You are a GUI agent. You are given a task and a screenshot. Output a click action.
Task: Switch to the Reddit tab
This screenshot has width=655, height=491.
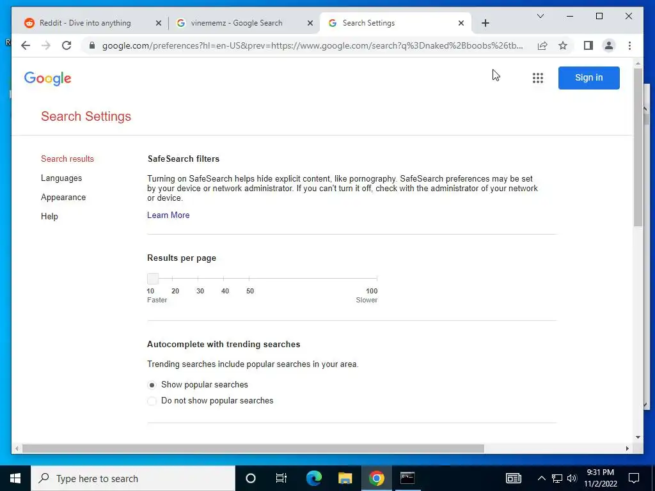[x=92, y=23]
